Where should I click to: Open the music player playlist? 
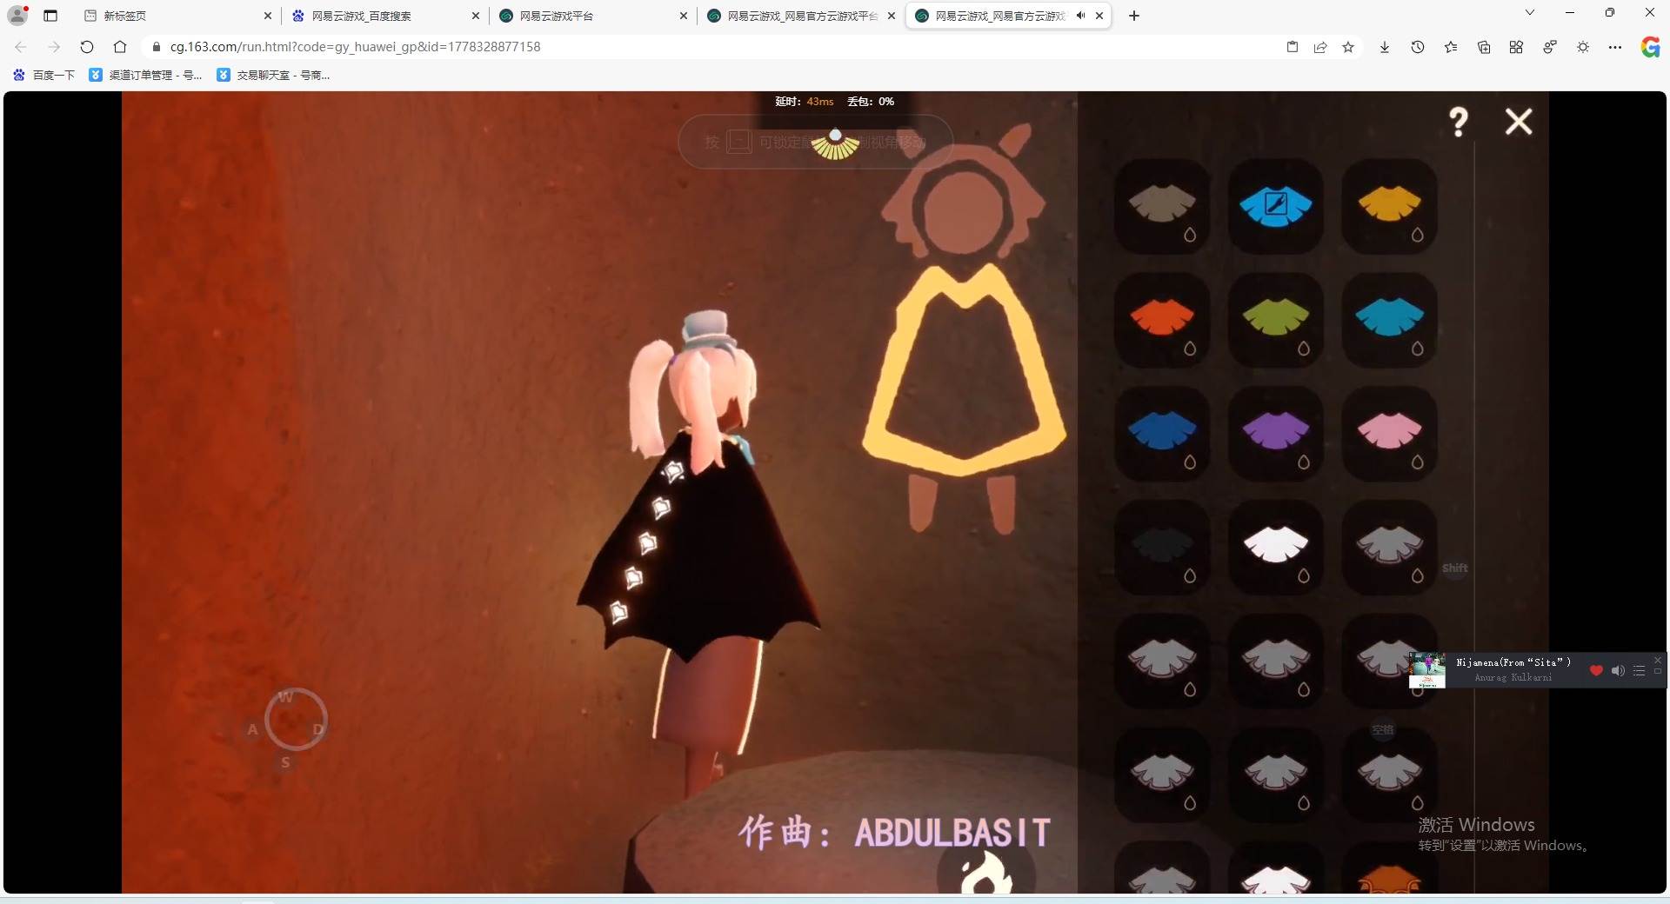point(1639,670)
